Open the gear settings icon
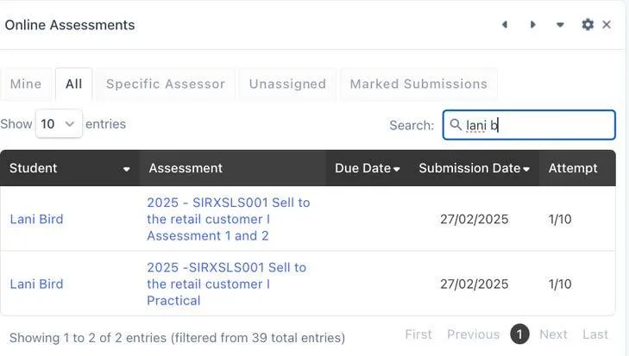This screenshot has height=356, width=629. [588, 25]
